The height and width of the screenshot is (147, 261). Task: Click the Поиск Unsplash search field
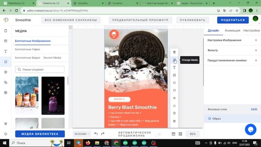(40, 69)
